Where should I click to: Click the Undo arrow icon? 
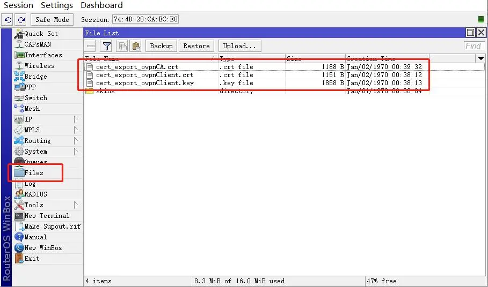pyautogui.click(x=8, y=20)
